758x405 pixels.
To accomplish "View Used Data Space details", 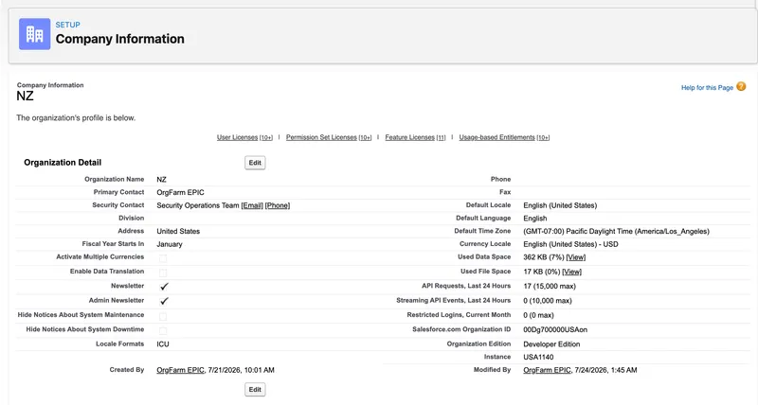I will 576,257.
